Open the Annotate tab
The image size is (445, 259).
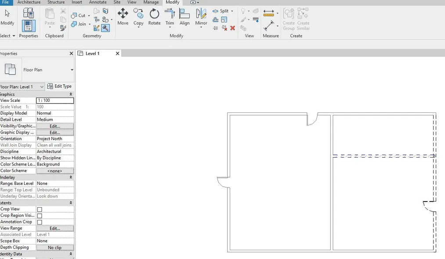[98, 2]
